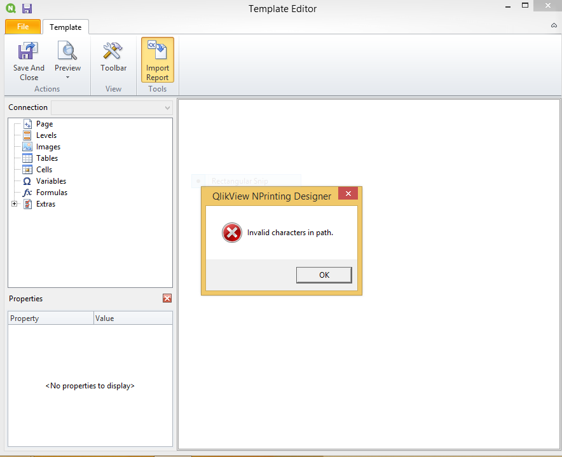
Task: Select the Formulas tree label
Action: tap(51, 193)
